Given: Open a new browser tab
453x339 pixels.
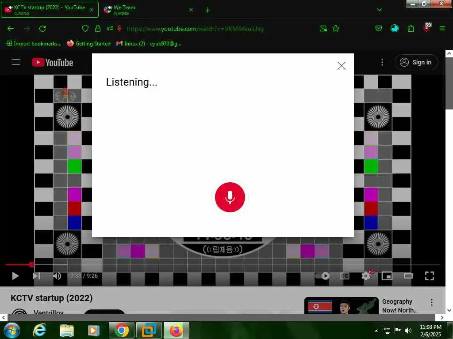Looking at the screenshot, I should point(208,10).
